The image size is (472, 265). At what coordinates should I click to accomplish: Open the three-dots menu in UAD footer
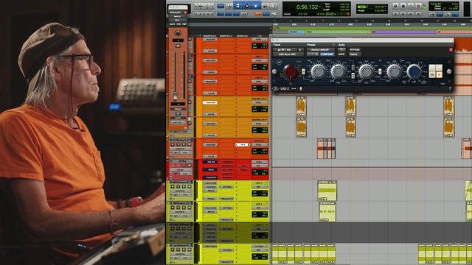(x=294, y=88)
